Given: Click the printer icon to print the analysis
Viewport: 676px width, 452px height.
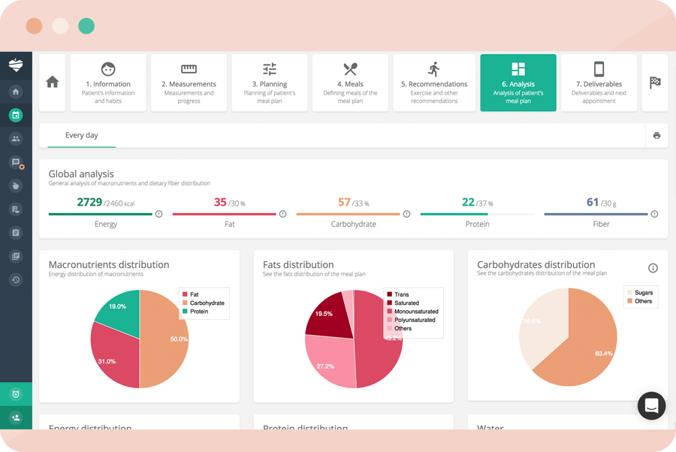Looking at the screenshot, I should (x=656, y=135).
